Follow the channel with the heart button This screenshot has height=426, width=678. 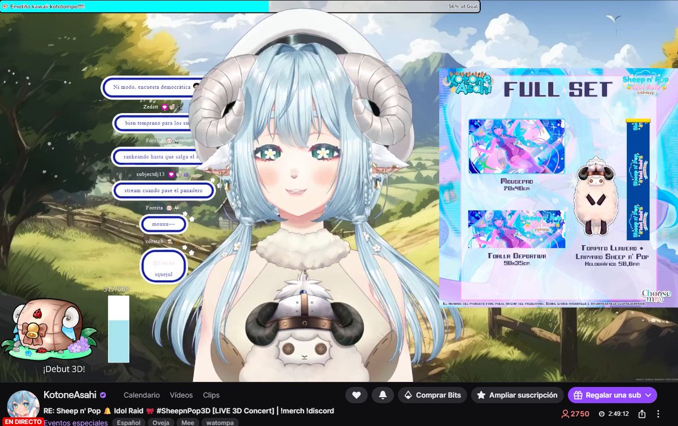[357, 395]
